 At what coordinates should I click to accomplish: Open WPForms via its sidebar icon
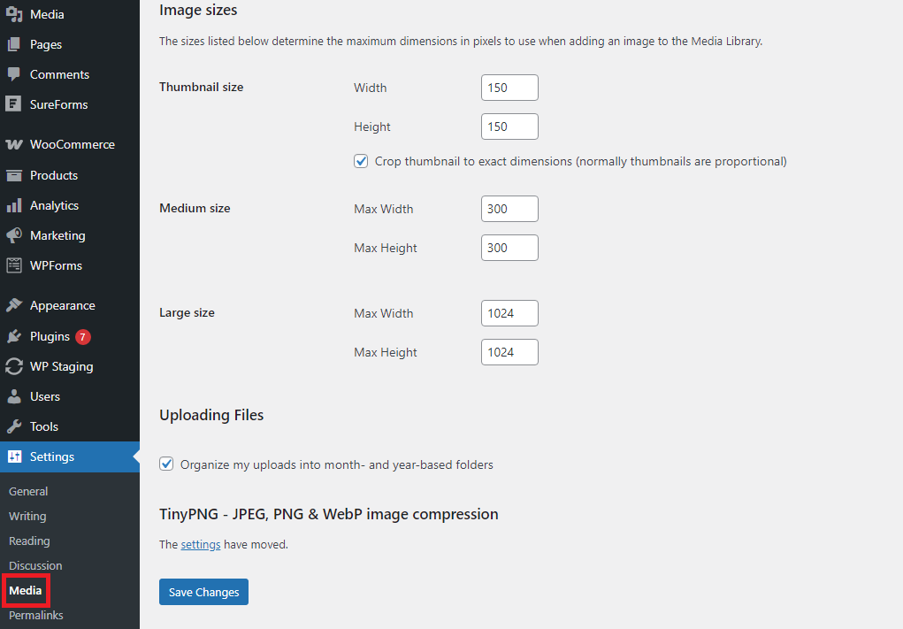(x=15, y=265)
